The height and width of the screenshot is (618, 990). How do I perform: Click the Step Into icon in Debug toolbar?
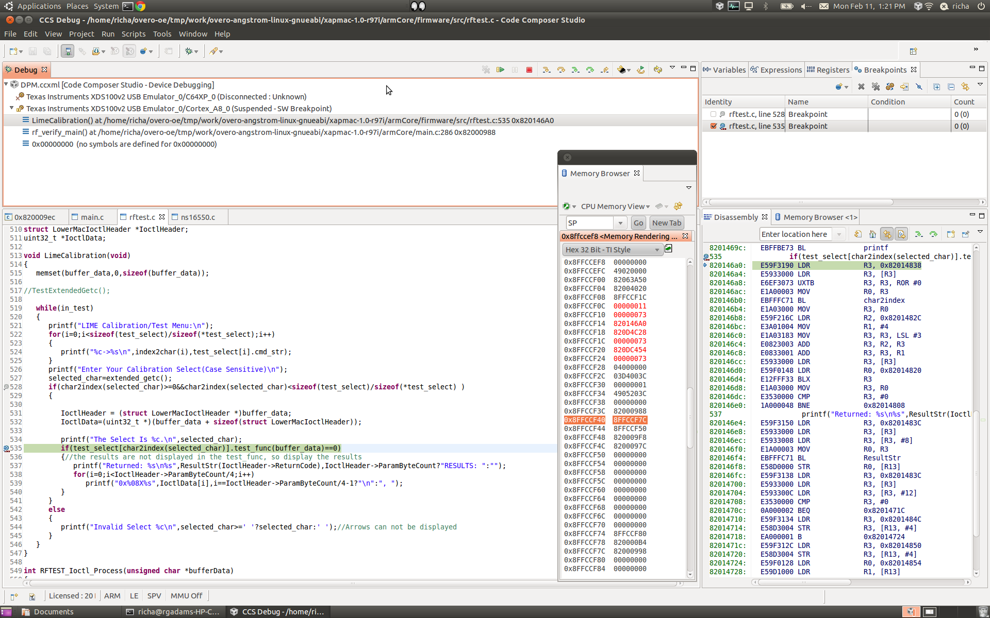[546, 70]
